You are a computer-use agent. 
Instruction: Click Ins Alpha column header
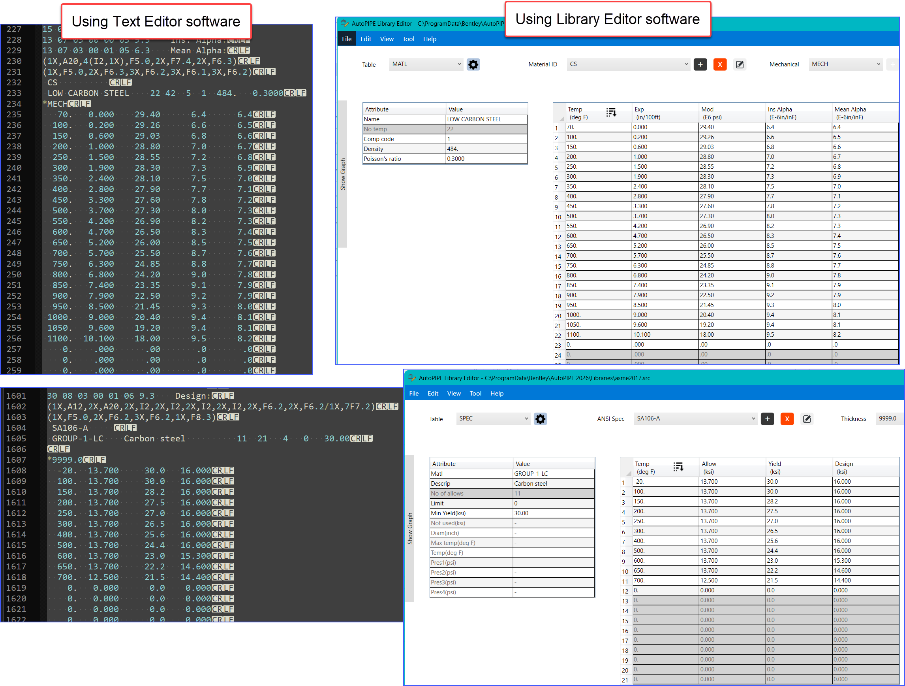(x=798, y=113)
